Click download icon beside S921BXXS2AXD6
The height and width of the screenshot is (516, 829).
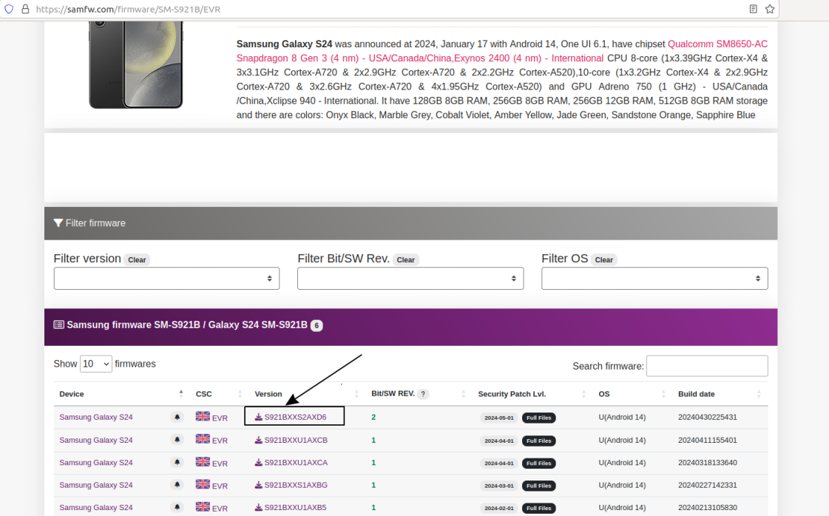pyautogui.click(x=259, y=417)
